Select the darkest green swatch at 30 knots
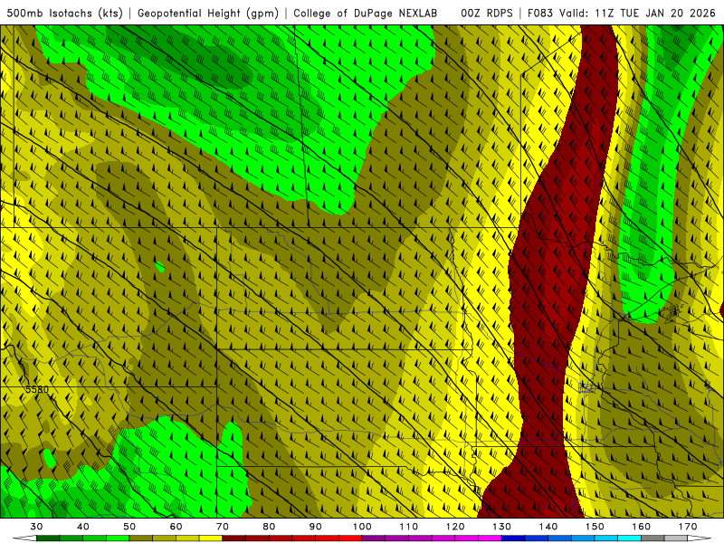 (x=48, y=538)
